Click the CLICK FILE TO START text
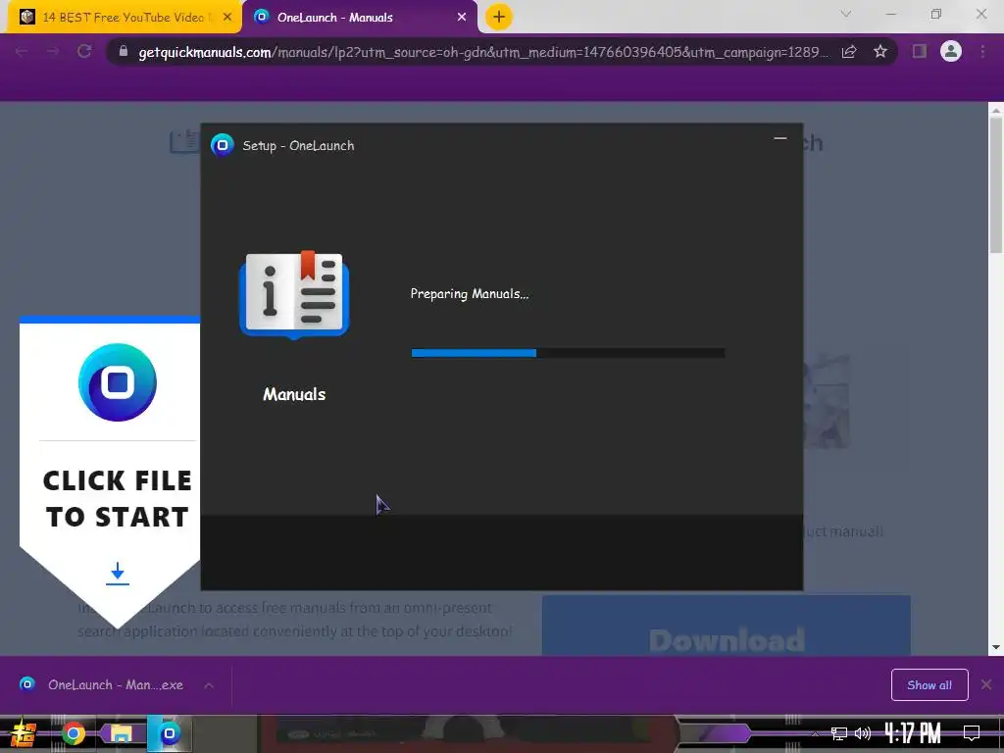 tap(118, 499)
